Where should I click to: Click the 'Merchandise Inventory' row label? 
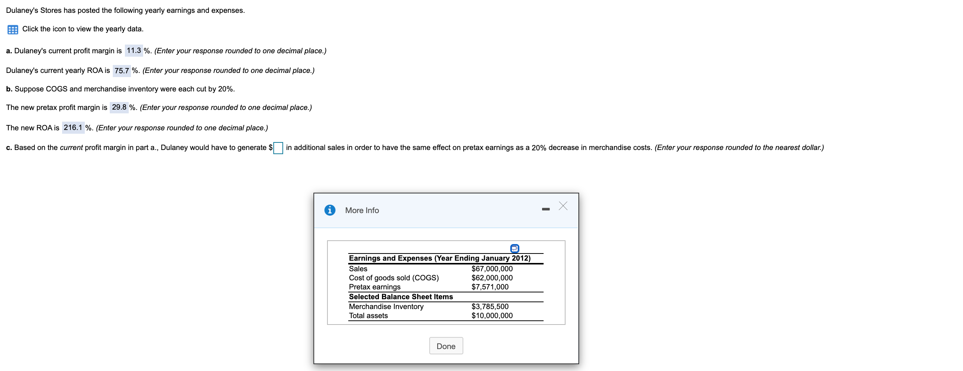point(386,306)
